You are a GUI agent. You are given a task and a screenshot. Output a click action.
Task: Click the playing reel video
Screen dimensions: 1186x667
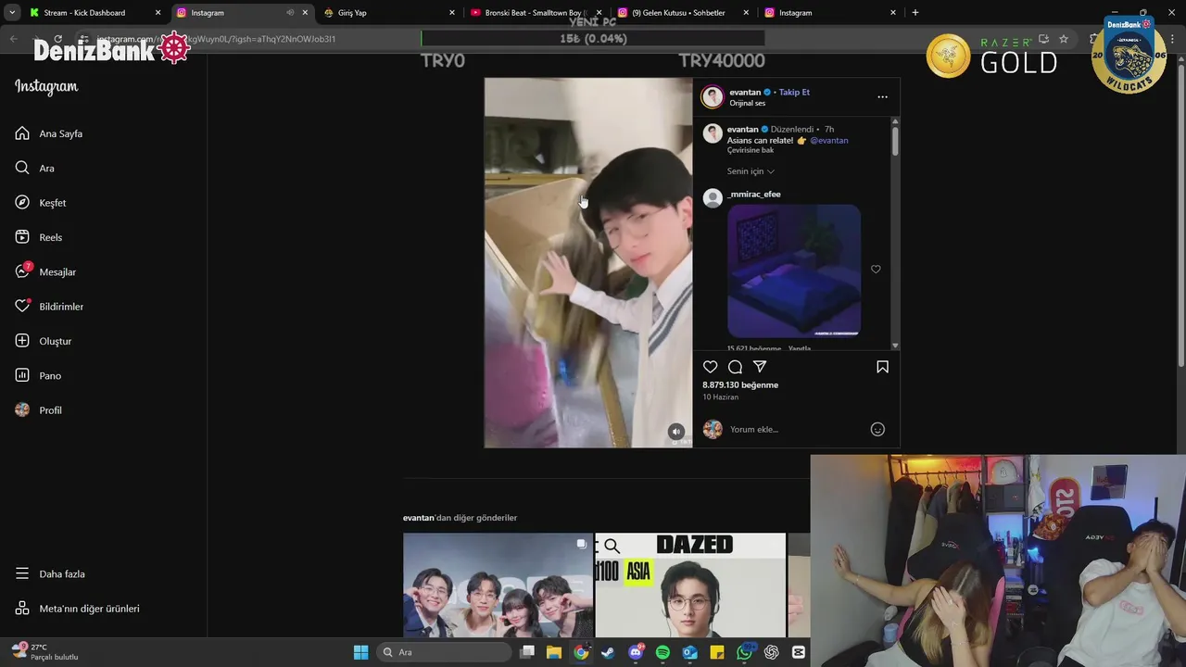[588, 262]
